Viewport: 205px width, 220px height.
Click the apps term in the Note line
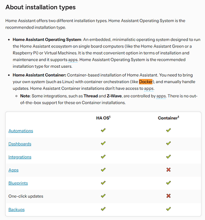coord(161,96)
